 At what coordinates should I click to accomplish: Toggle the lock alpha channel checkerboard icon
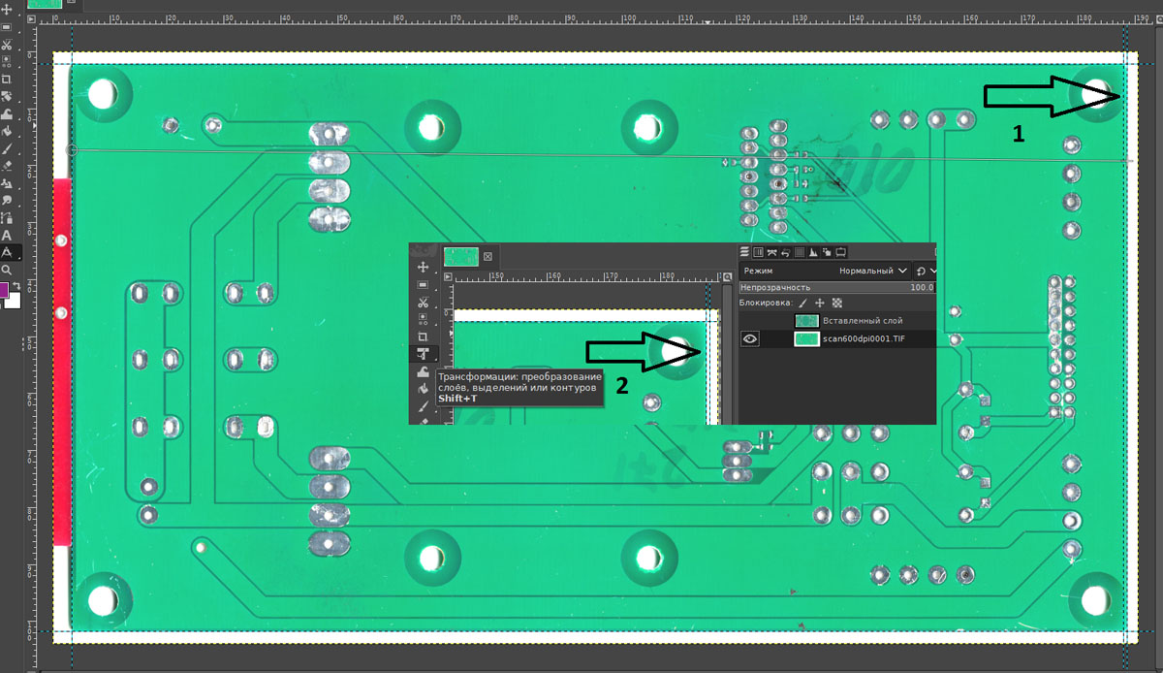tap(836, 304)
